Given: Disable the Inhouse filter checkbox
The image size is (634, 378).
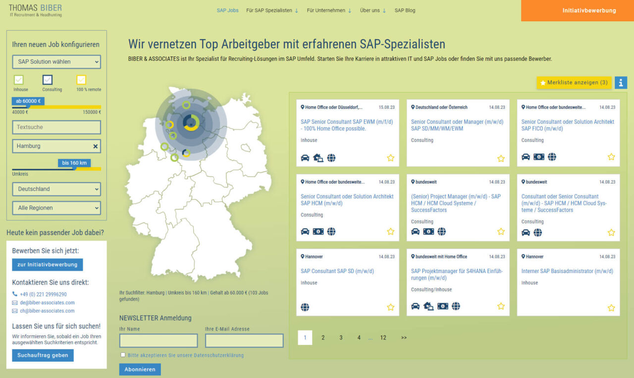Looking at the screenshot, I should point(19,79).
